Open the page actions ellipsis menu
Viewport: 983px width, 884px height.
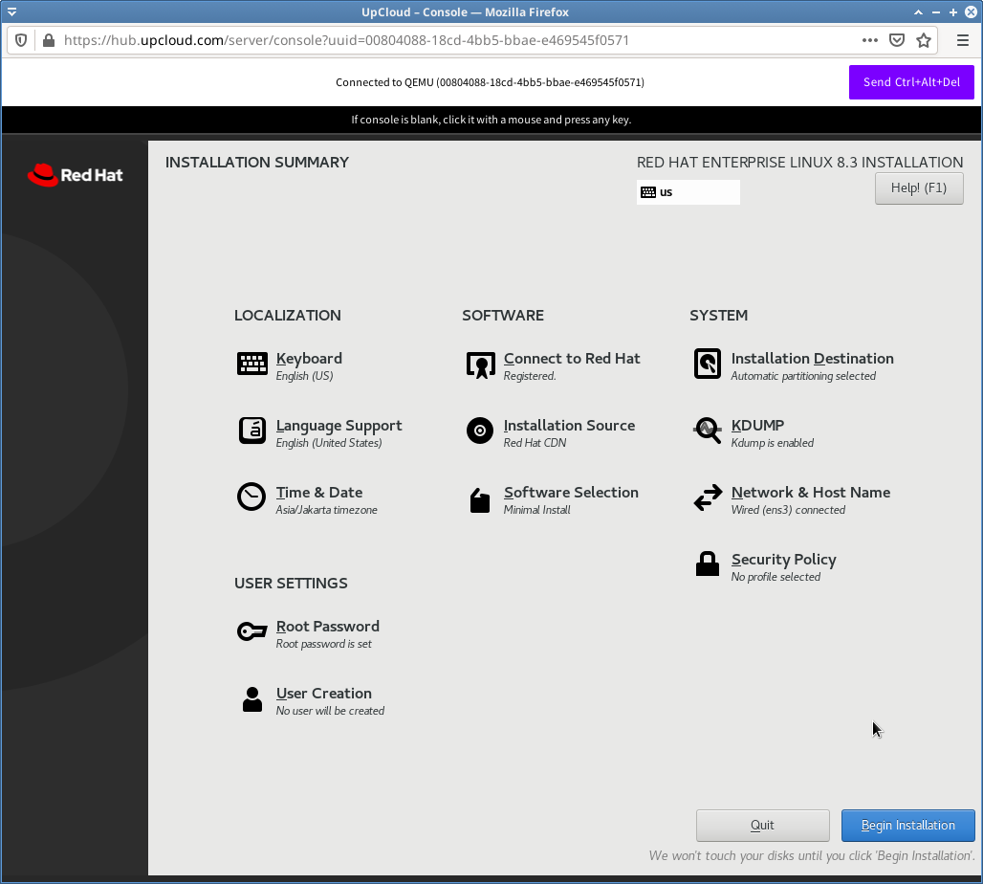[868, 40]
